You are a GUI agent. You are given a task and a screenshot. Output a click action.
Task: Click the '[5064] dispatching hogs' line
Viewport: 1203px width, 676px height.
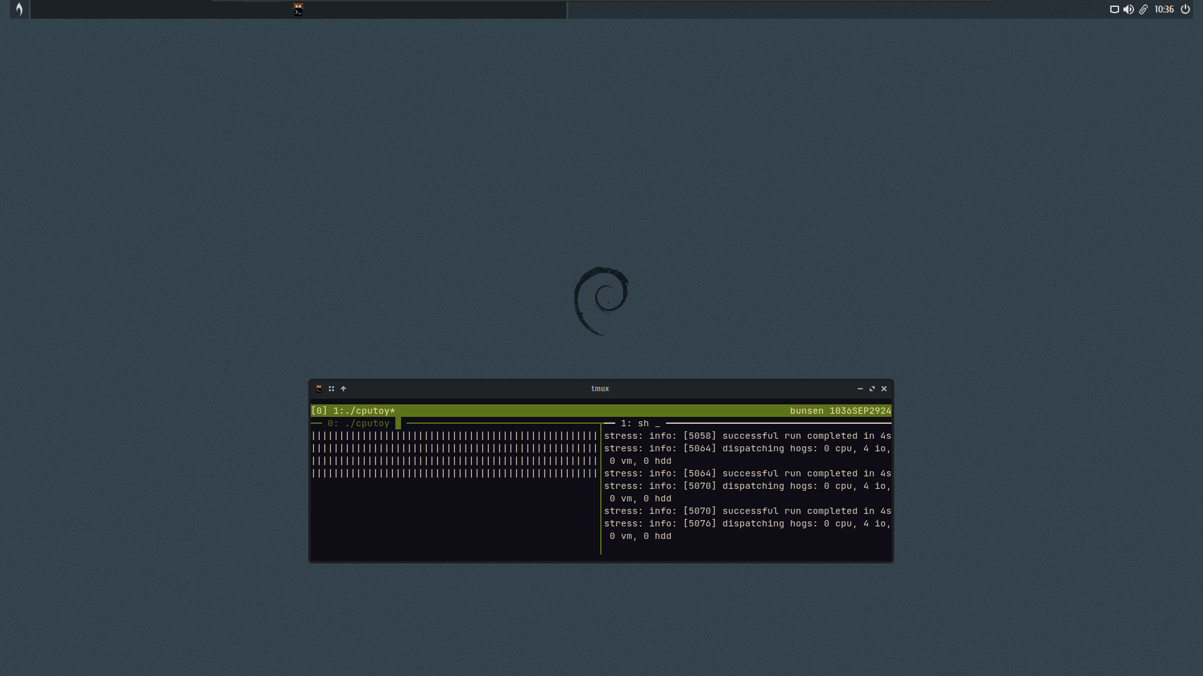747,449
